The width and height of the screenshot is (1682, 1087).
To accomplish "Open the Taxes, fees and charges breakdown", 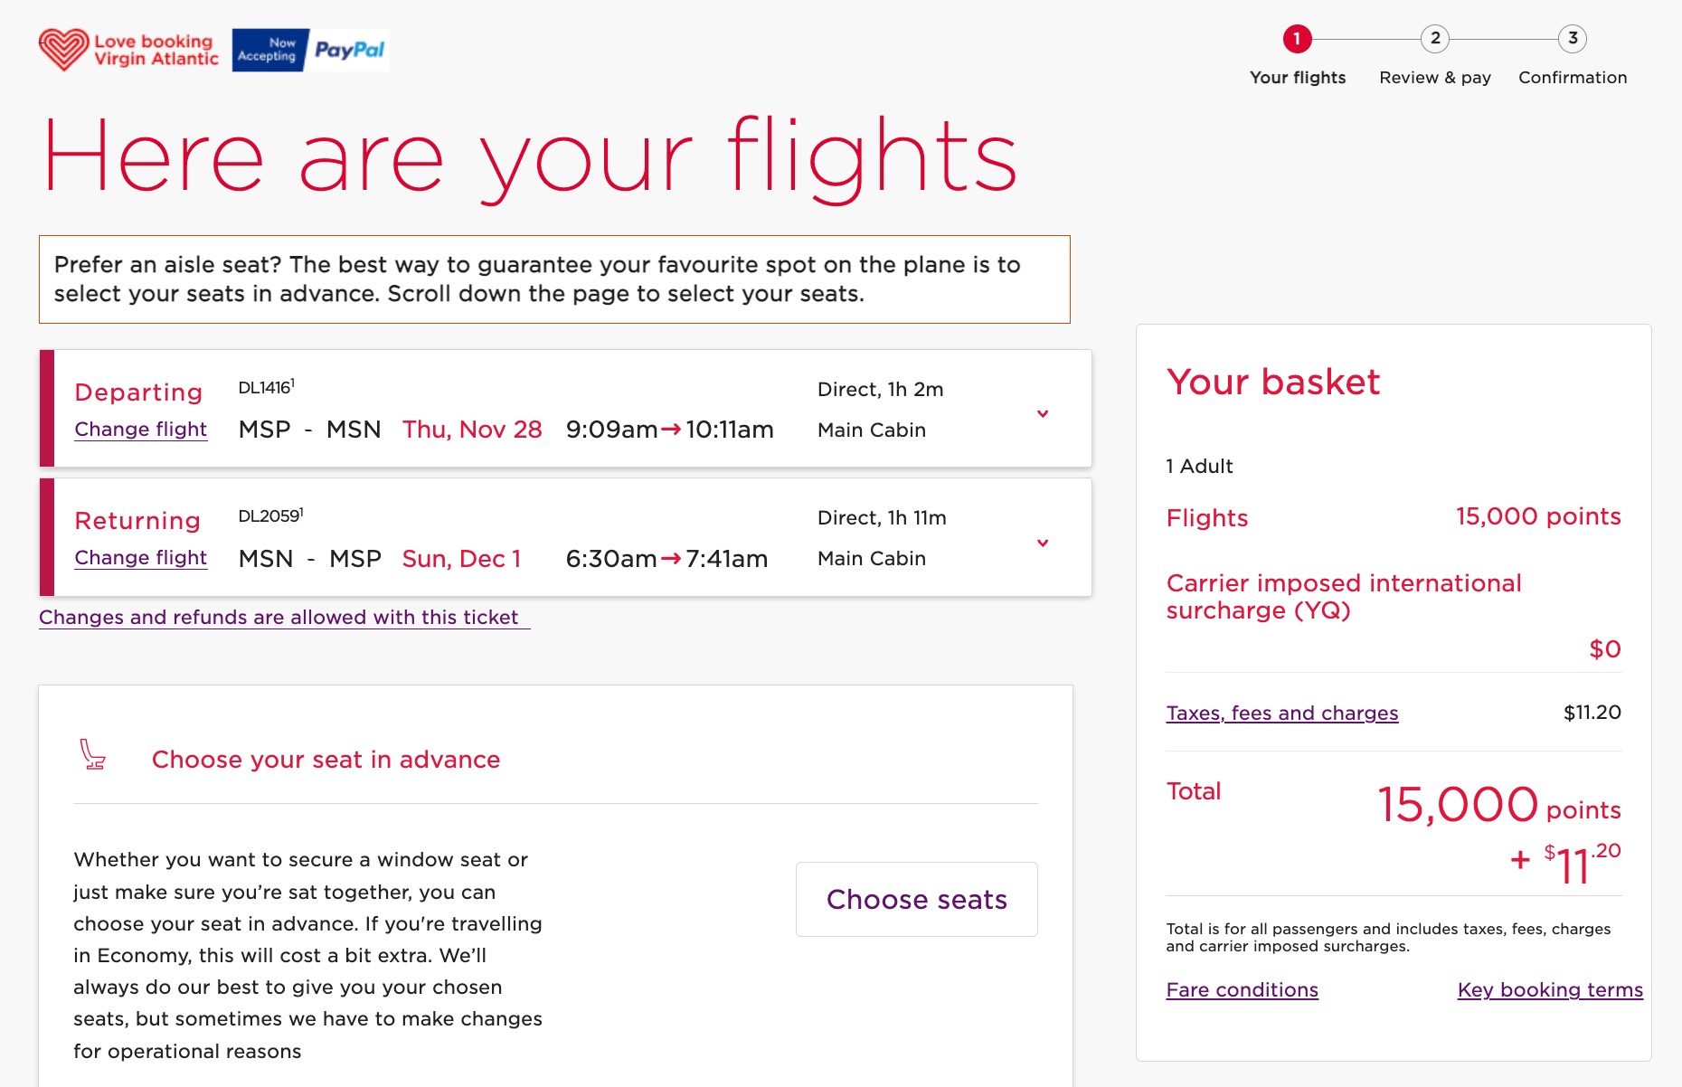I will pos(1282,714).
